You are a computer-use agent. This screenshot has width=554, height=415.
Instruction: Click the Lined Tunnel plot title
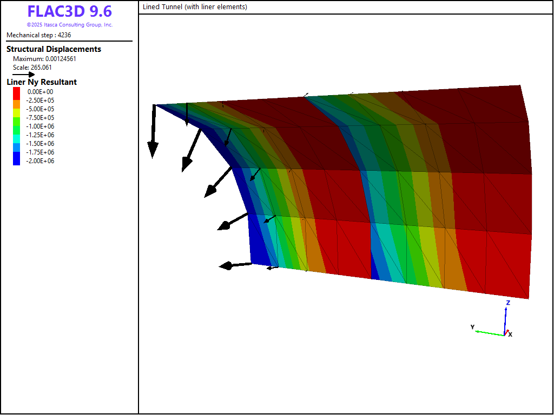pos(195,7)
